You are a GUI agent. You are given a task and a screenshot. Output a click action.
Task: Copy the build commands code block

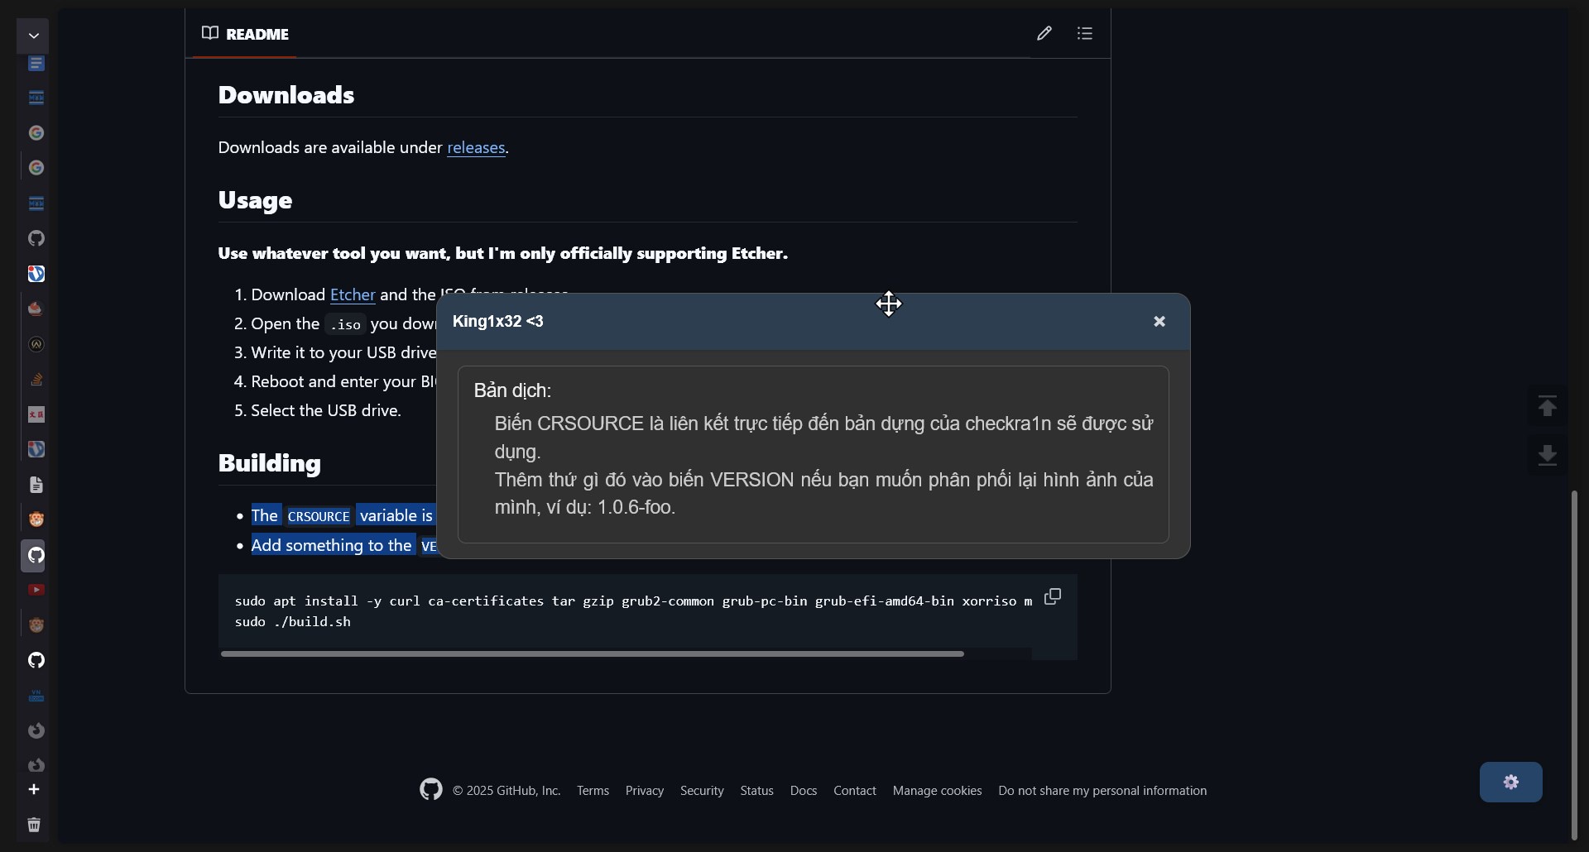1053,596
